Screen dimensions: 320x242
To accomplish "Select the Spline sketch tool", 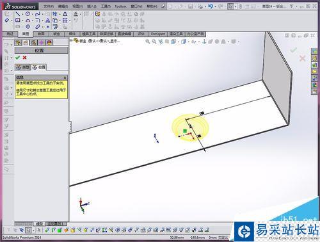I will pyautogui.click(x=38, y=14).
